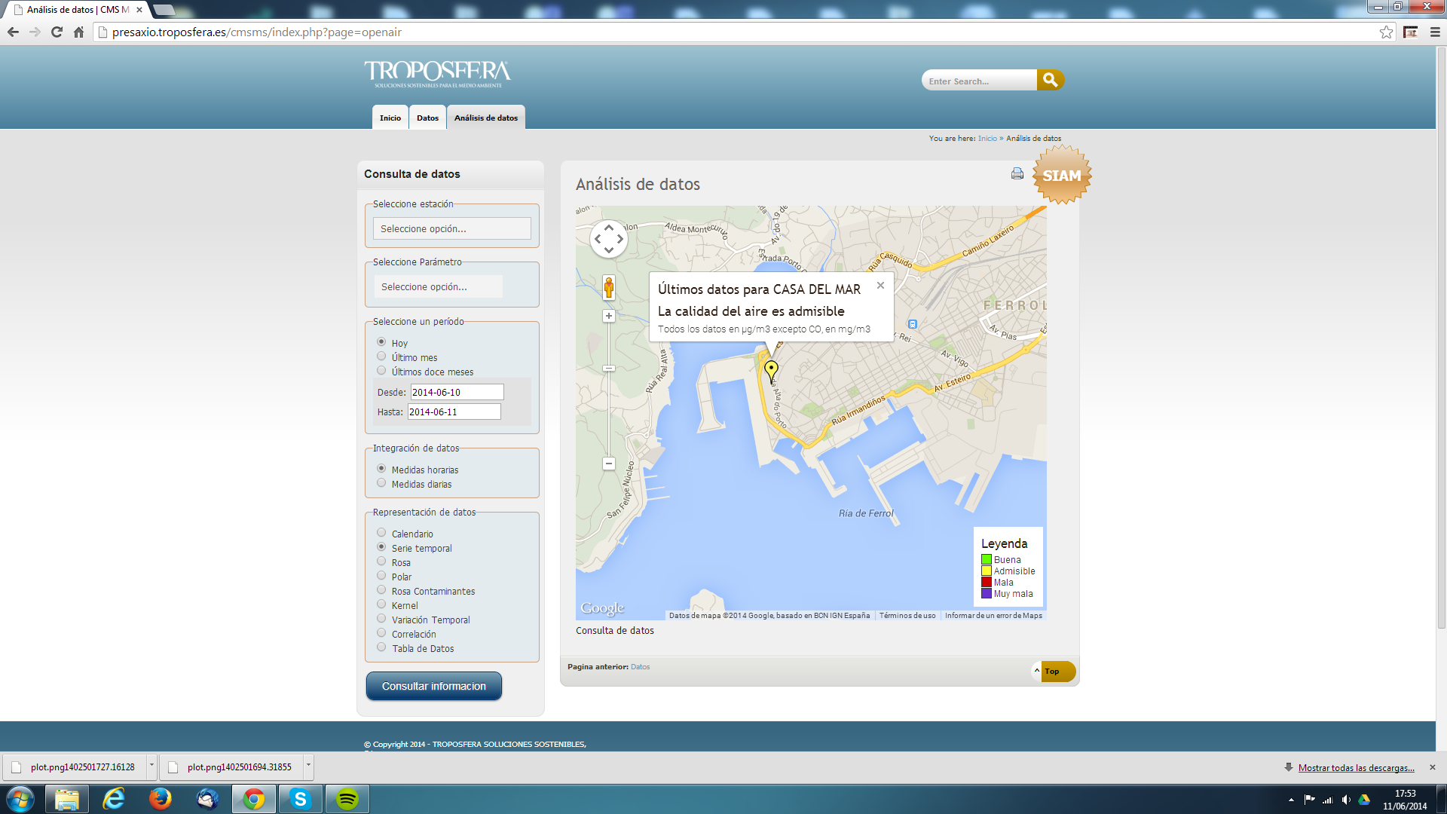Select Serie temporal representation
The height and width of the screenshot is (814, 1447).
coord(381,547)
